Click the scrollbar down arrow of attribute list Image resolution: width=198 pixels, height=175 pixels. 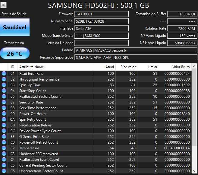click(194, 171)
